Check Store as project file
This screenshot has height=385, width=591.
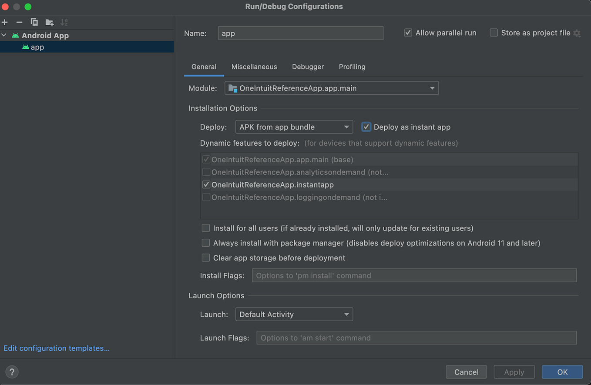(494, 33)
